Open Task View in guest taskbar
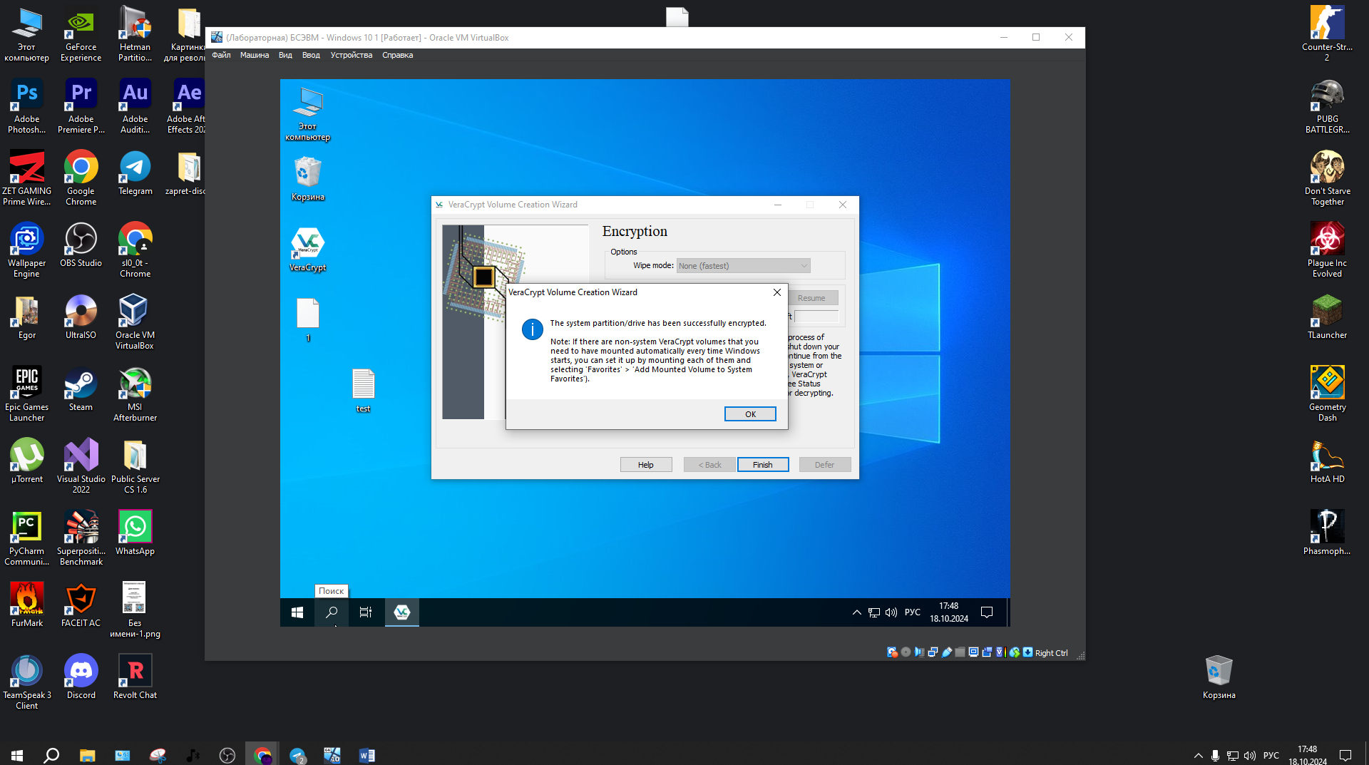 (366, 612)
